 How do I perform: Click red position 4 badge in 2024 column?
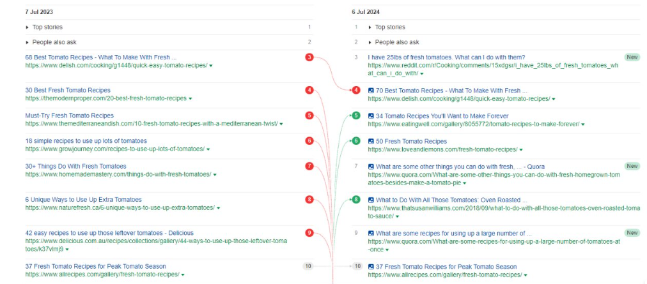(356, 90)
